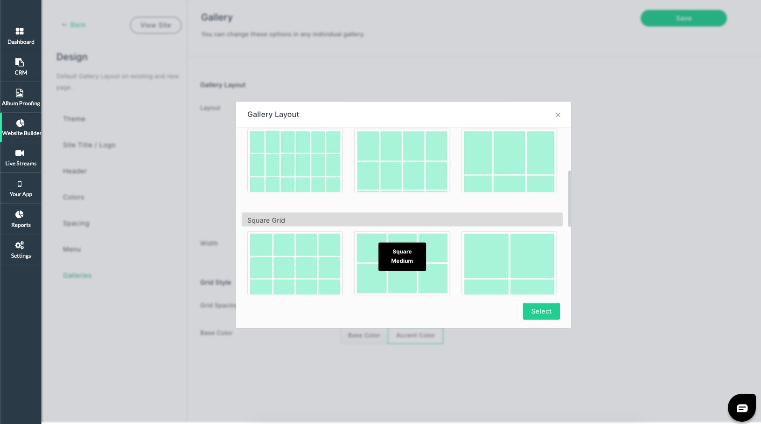Open Settings from the sidebar
This screenshot has width=761, height=424.
[x=21, y=250]
